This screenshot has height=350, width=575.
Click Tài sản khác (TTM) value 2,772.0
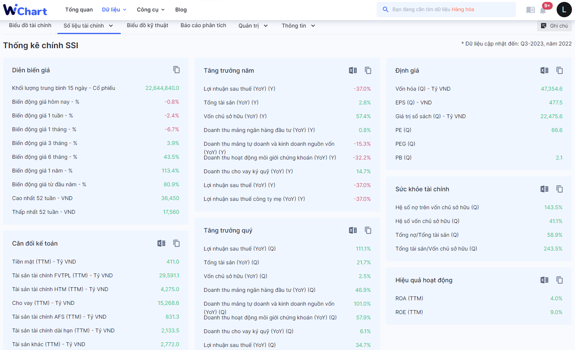point(170,344)
